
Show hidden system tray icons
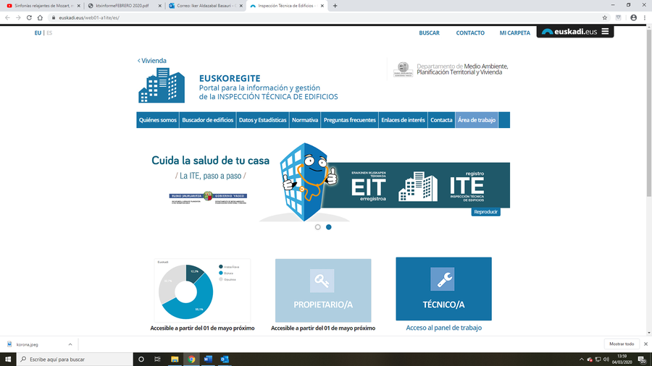click(581, 359)
